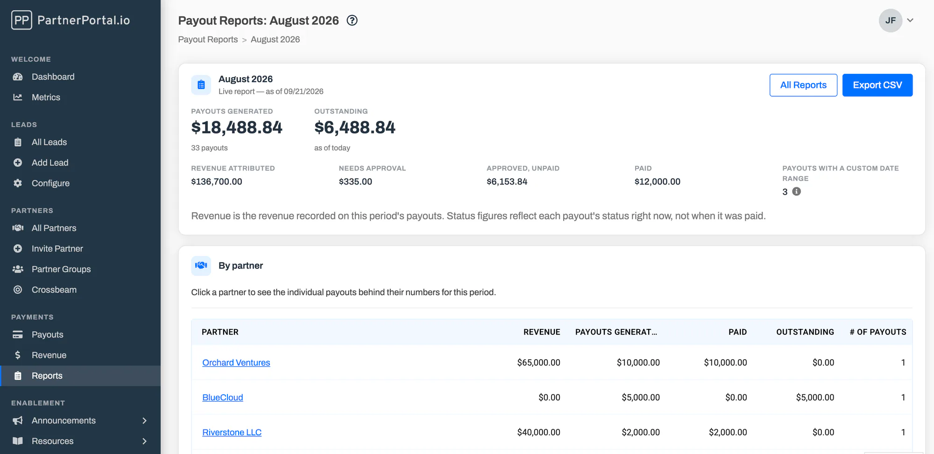Sort by the OUTSTANDING column header

point(805,332)
